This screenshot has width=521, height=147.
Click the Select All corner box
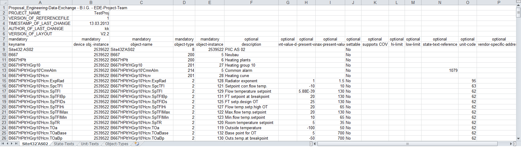click(x=4, y=2)
